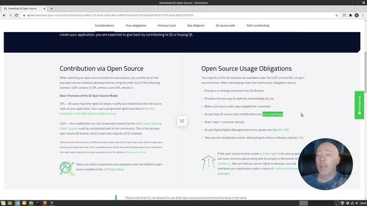Open the files folder taskbar icon

31,203
